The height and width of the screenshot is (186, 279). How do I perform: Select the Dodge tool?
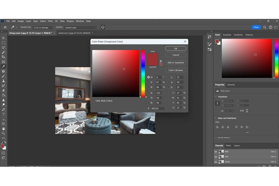tap(3, 105)
